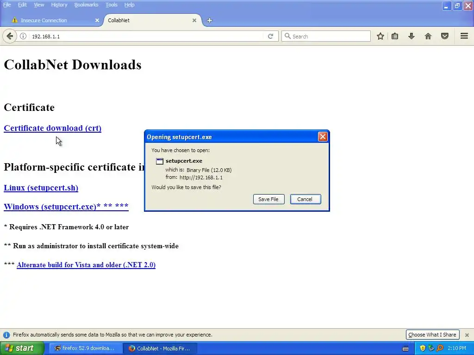Click Save File in the dialog

pos(268,199)
